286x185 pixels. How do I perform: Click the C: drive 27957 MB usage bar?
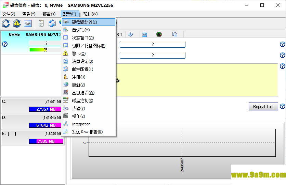point(45,109)
